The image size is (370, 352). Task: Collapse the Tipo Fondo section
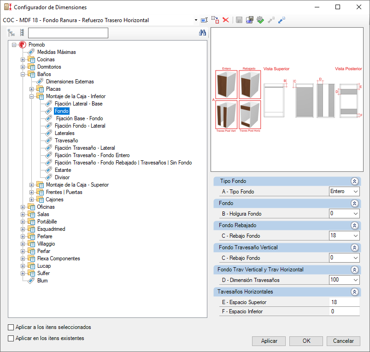(354, 181)
